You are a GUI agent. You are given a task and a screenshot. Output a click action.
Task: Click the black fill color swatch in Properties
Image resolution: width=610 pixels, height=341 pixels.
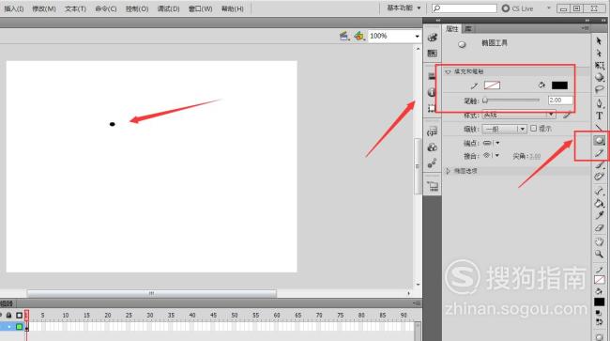click(x=559, y=85)
